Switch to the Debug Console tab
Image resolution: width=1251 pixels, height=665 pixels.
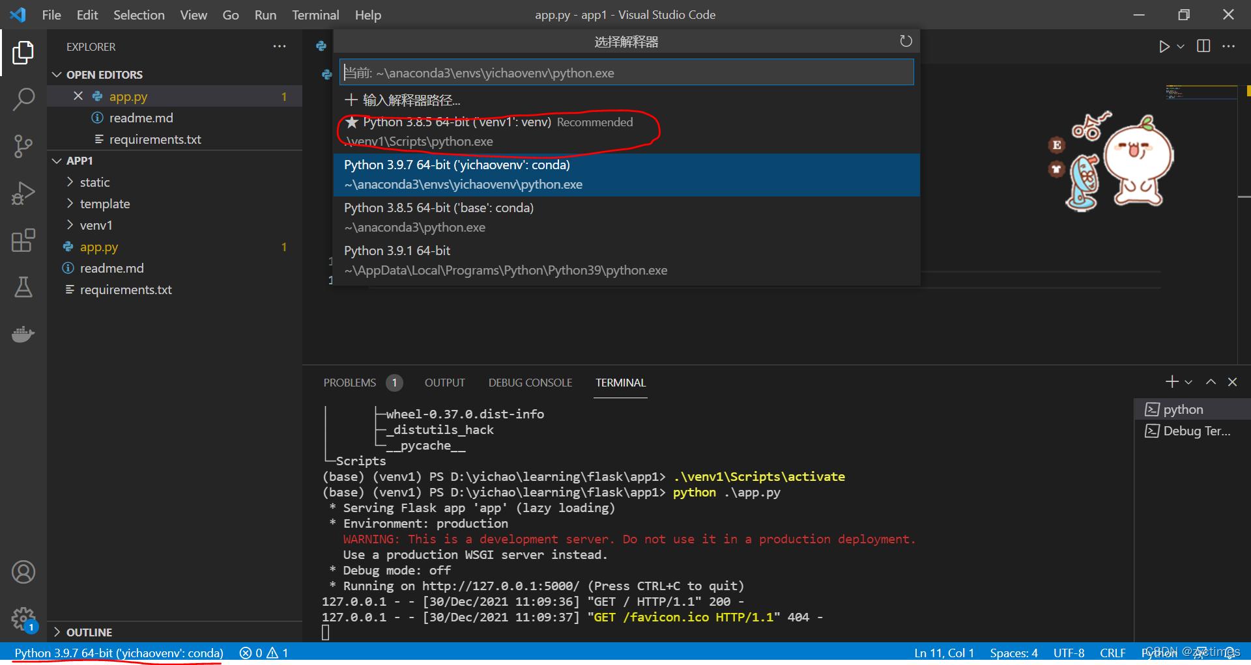530,383
